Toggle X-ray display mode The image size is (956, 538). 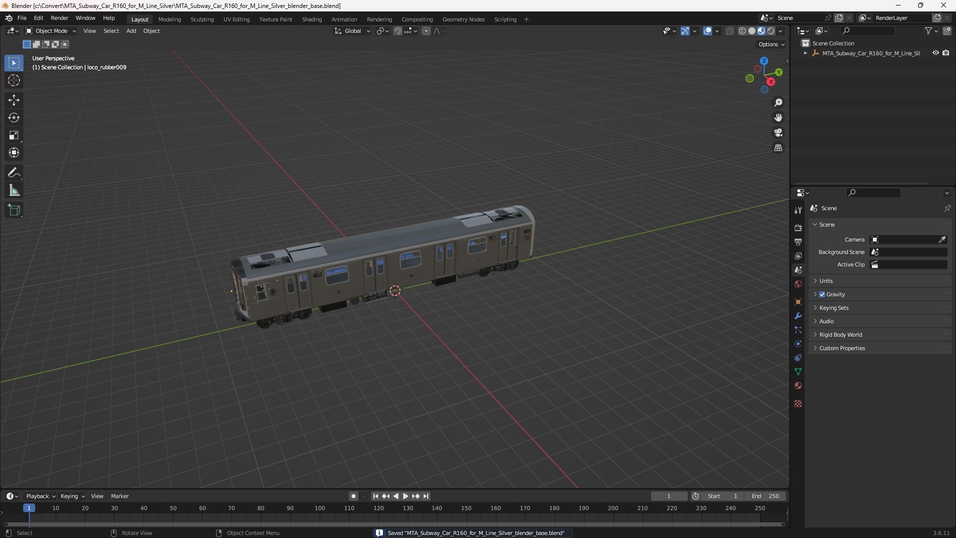730,31
